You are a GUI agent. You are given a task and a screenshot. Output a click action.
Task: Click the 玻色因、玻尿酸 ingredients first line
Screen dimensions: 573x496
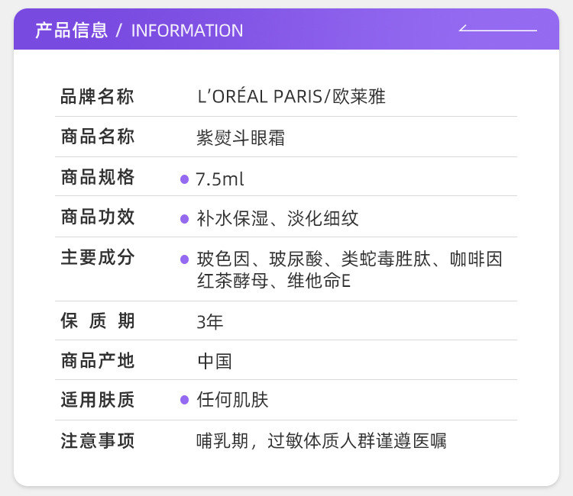pos(349,259)
